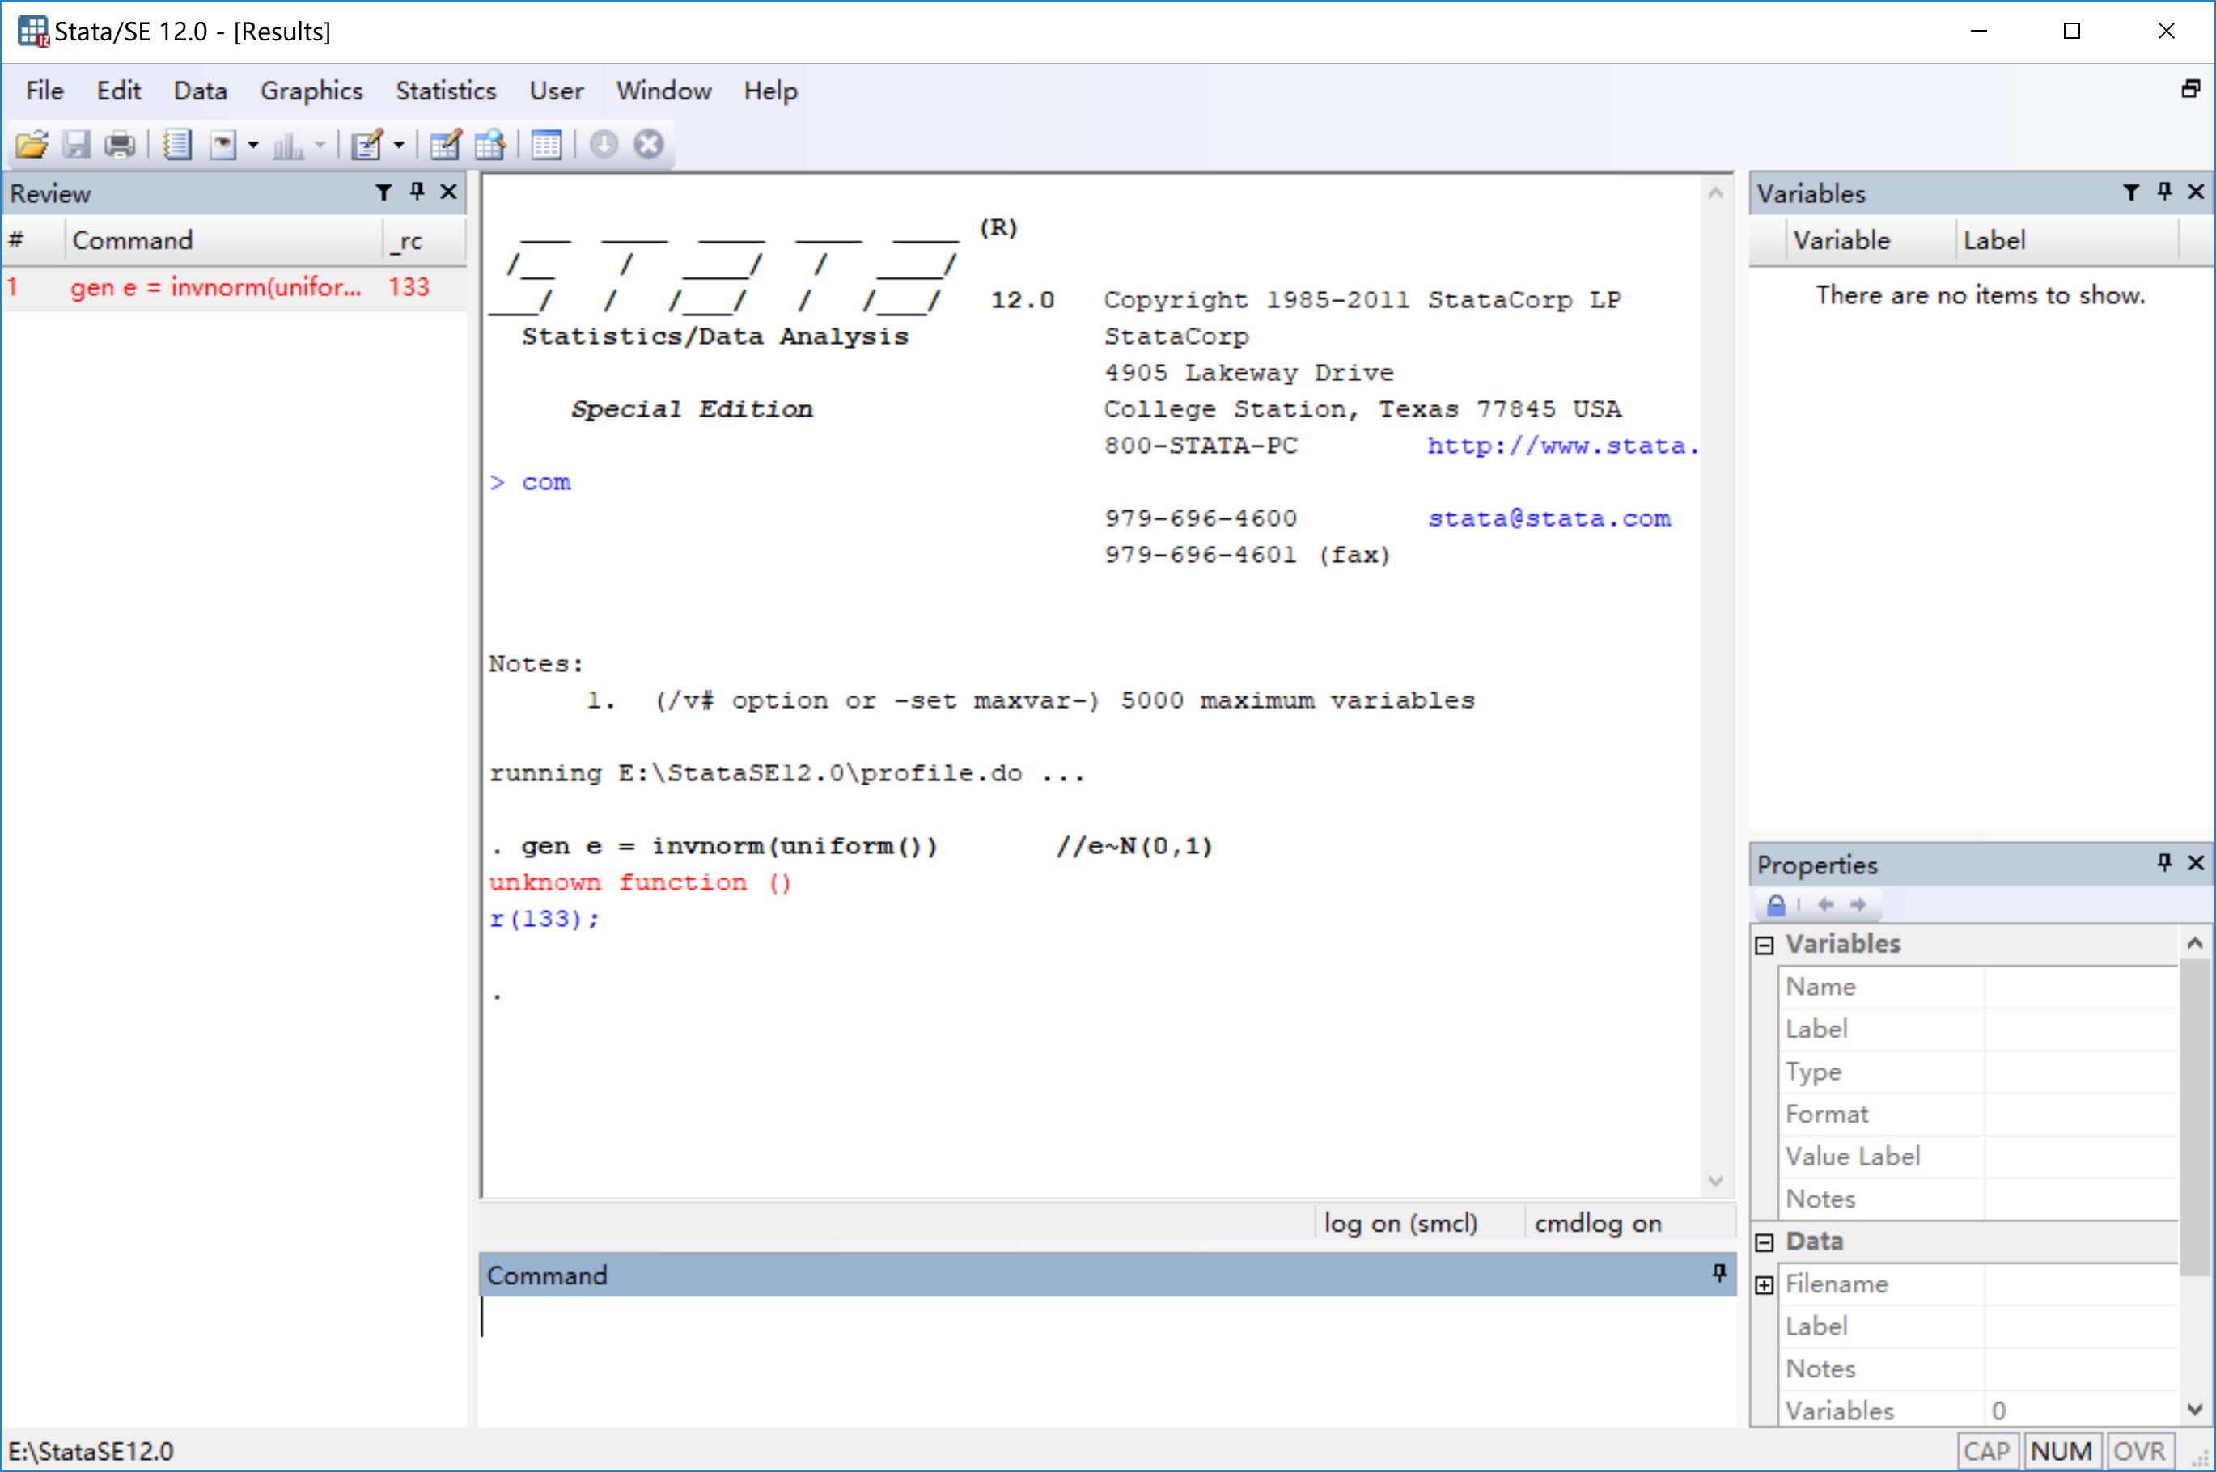Click the Print results toolbar icon
This screenshot has height=1472, width=2216.
coord(121,145)
